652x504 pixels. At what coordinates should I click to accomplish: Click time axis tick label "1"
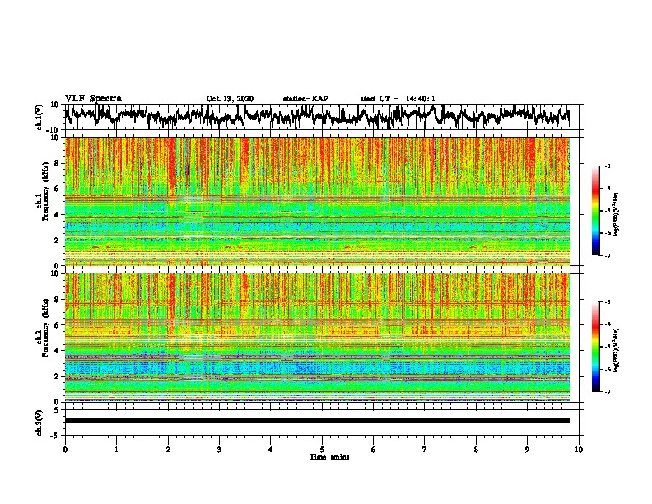tap(116, 450)
